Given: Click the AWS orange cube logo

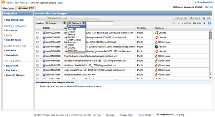Looking at the screenshot, I should (3, 2).
